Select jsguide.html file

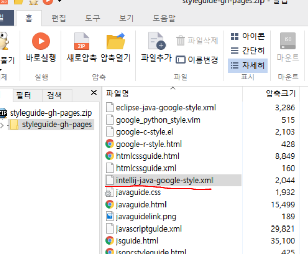point(137,241)
